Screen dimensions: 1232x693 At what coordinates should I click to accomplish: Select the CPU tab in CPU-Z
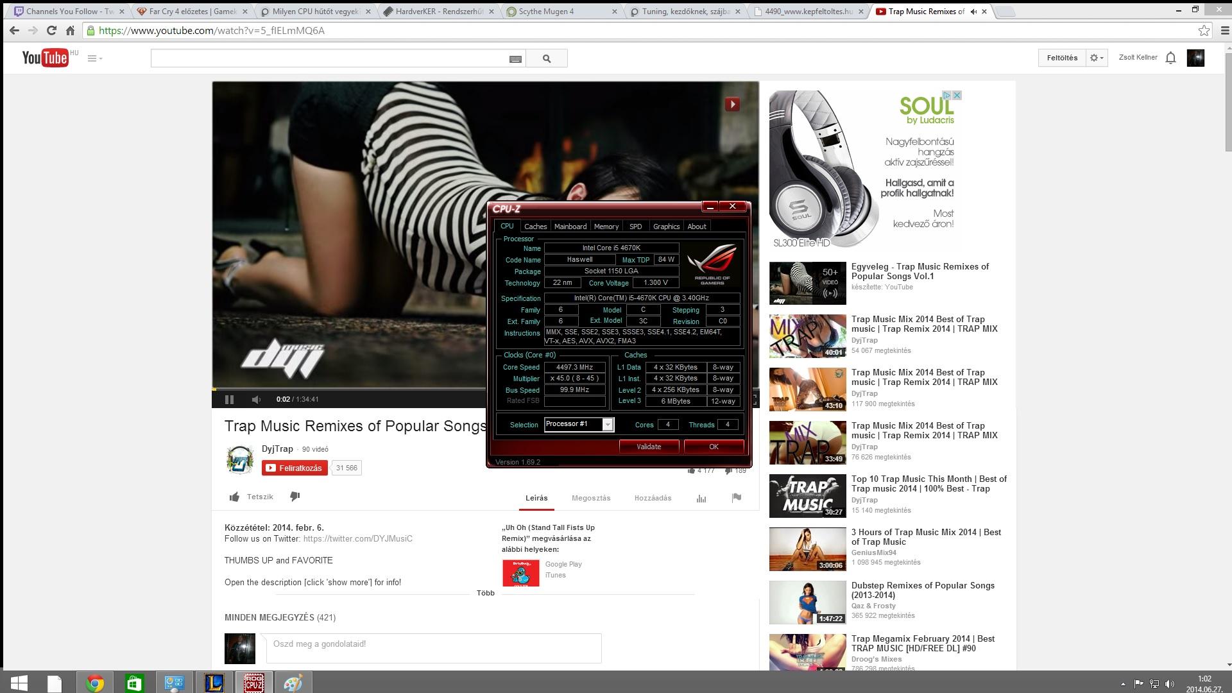[x=507, y=226]
